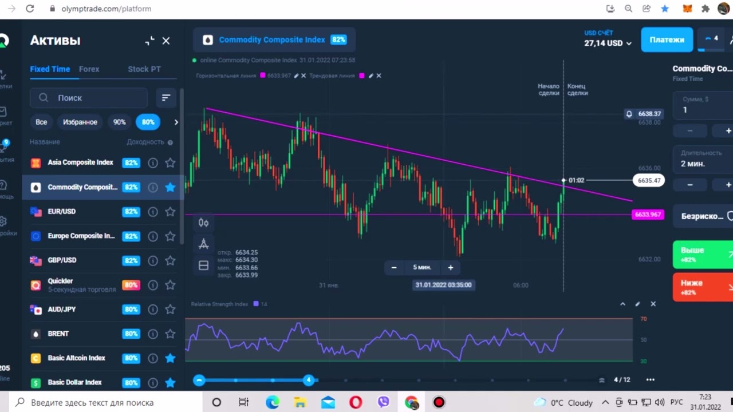Click the red Ниже down trade button
The width and height of the screenshot is (733, 412).
[x=703, y=287]
